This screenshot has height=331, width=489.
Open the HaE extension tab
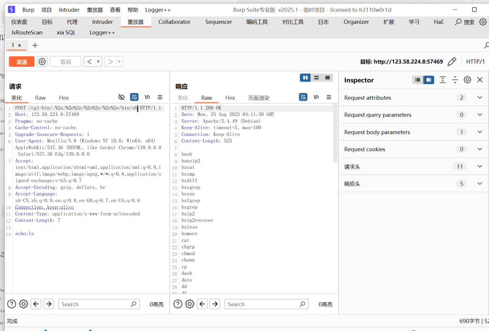point(439,22)
